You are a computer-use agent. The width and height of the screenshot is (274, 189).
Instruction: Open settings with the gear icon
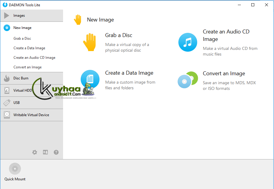[x=35, y=152]
